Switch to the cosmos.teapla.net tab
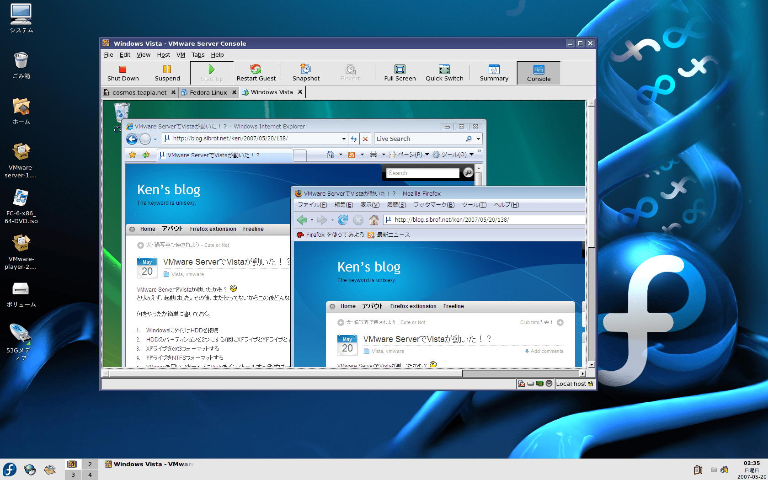 tap(139, 92)
